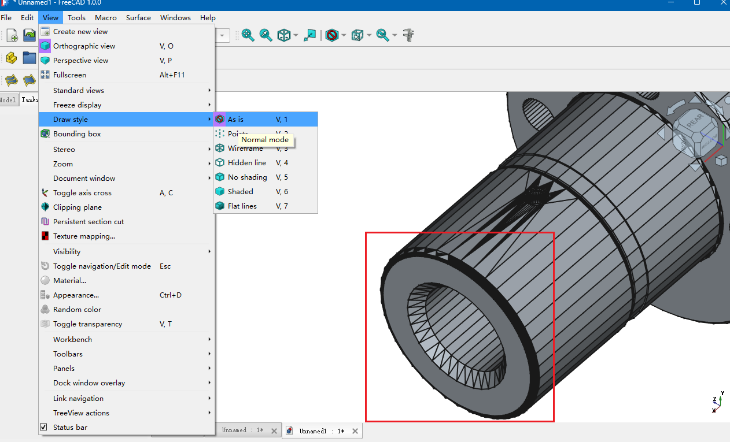730x442 pixels.
Task: Expand the Standard views submenu
Action: 79,91
